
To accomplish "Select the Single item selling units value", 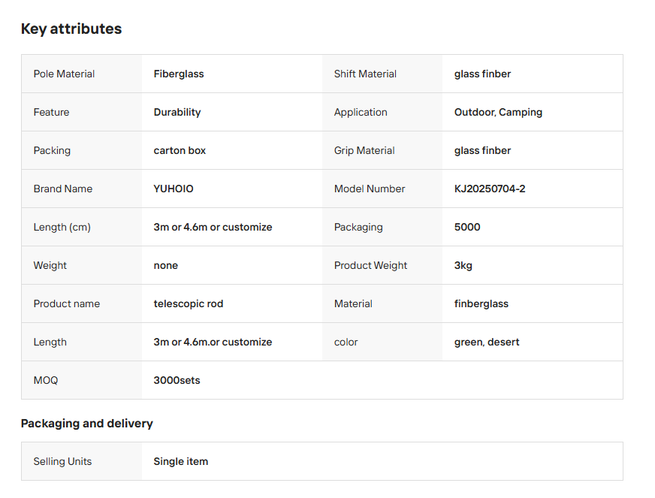I will (x=181, y=461).
